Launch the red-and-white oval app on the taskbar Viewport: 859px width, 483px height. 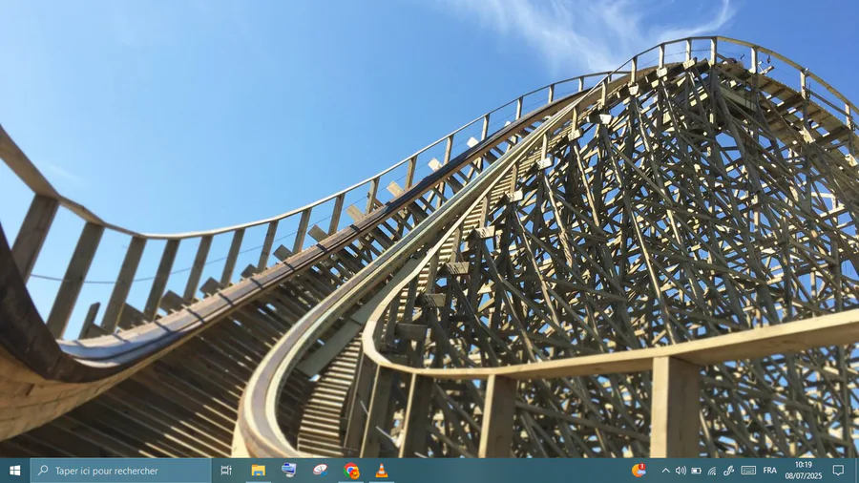click(320, 471)
